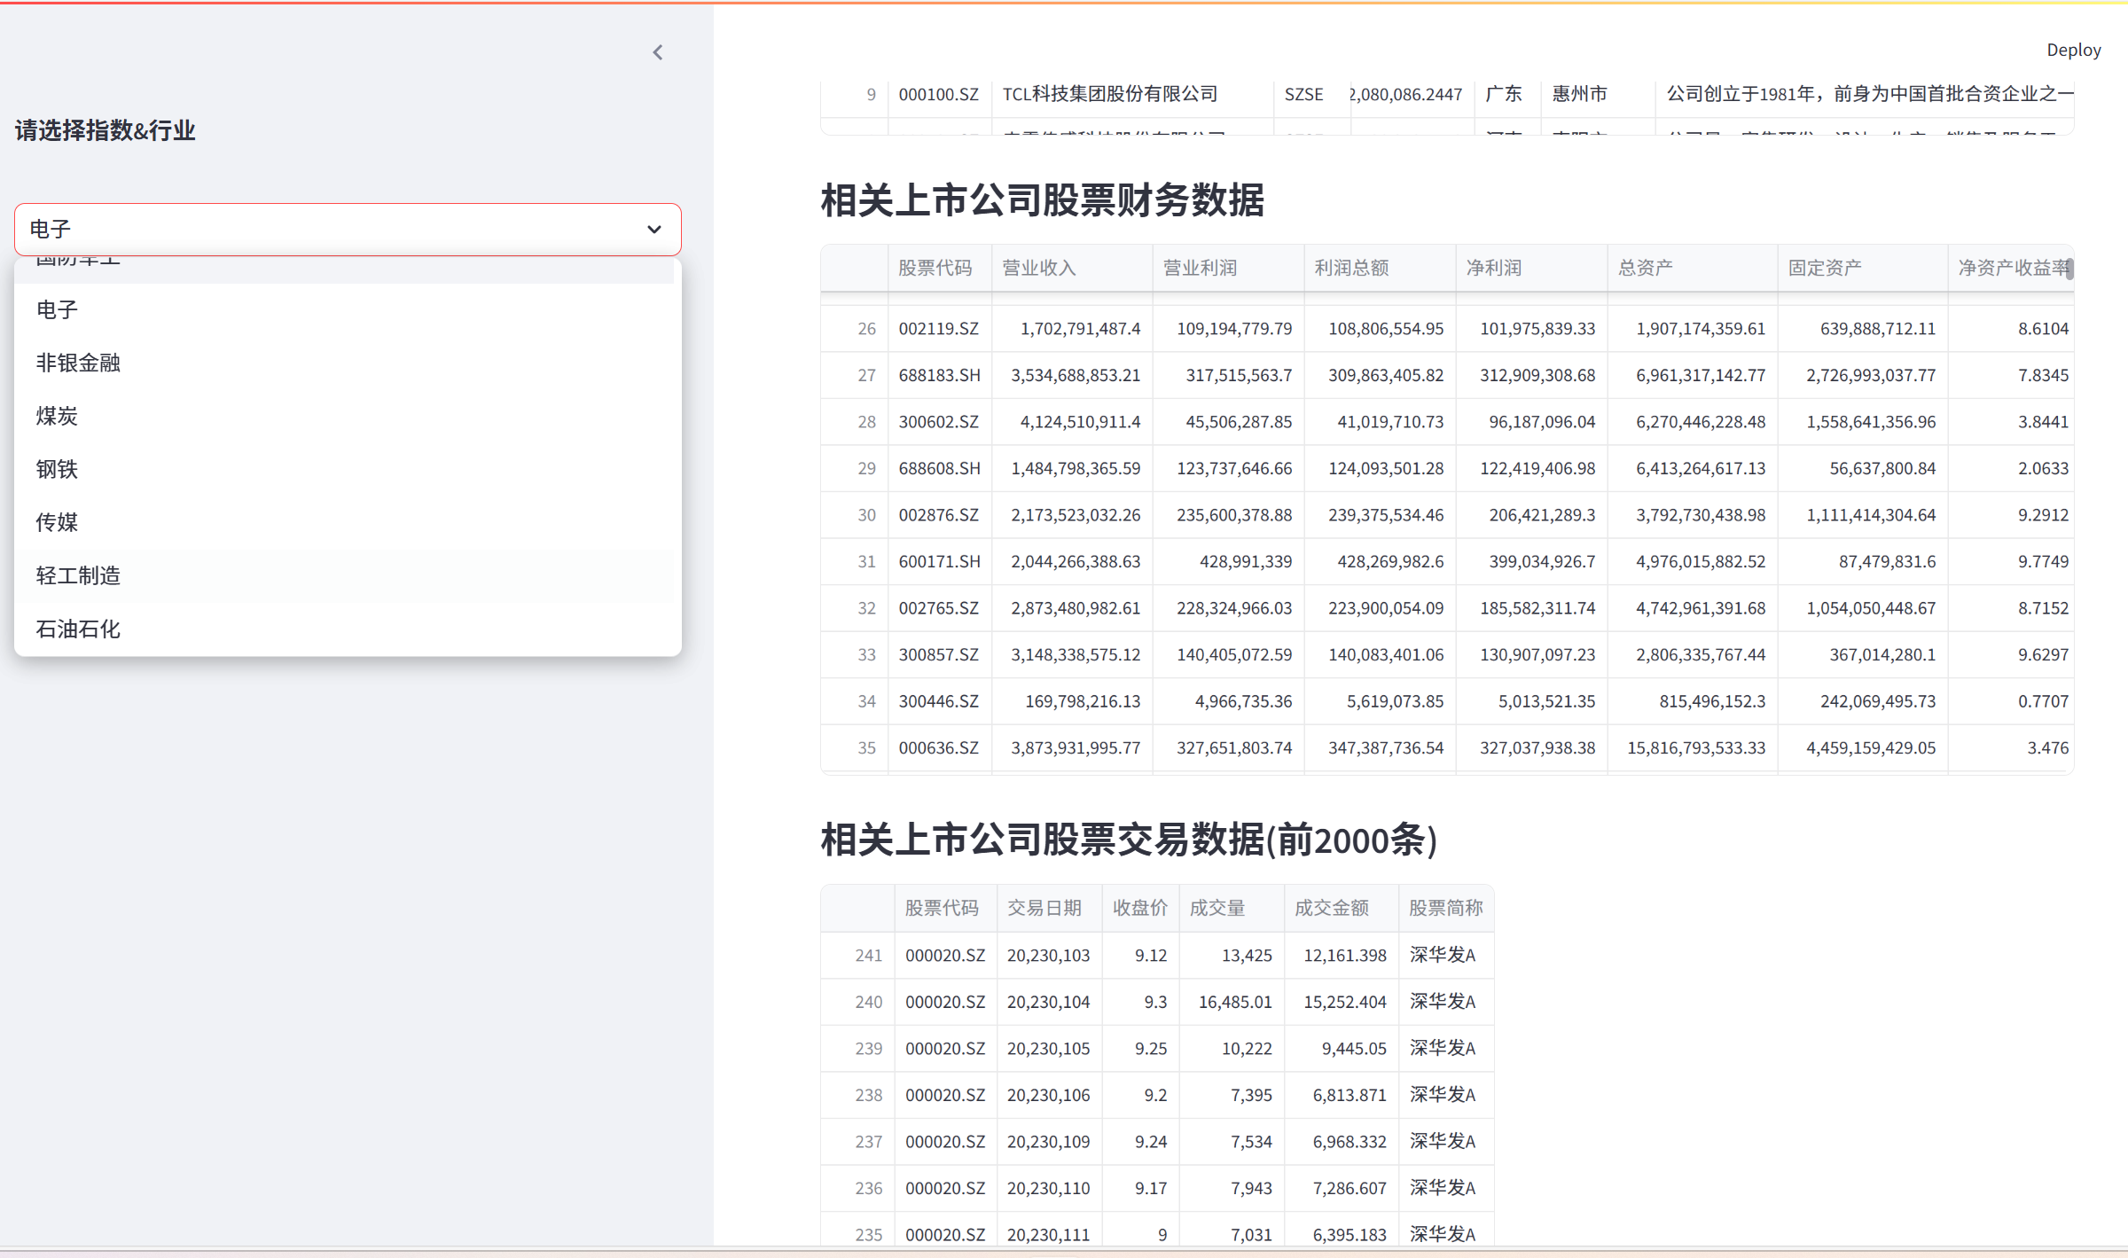Sort trading table by 收盘价 header
Viewport: 2128px width, 1258px height.
pos(1139,908)
